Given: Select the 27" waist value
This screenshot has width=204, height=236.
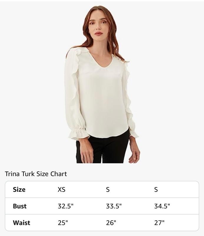Looking at the screenshot, I should (x=159, y=223).
